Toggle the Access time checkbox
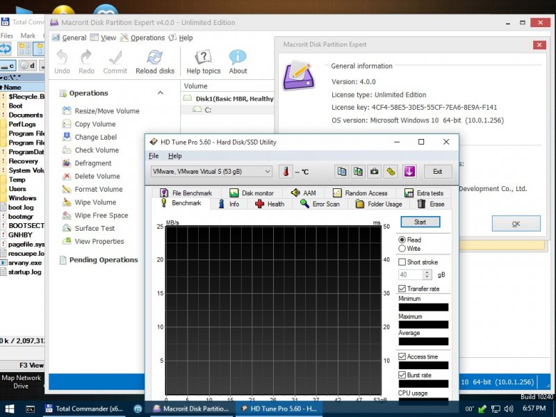556x417 pixels. 402,357
